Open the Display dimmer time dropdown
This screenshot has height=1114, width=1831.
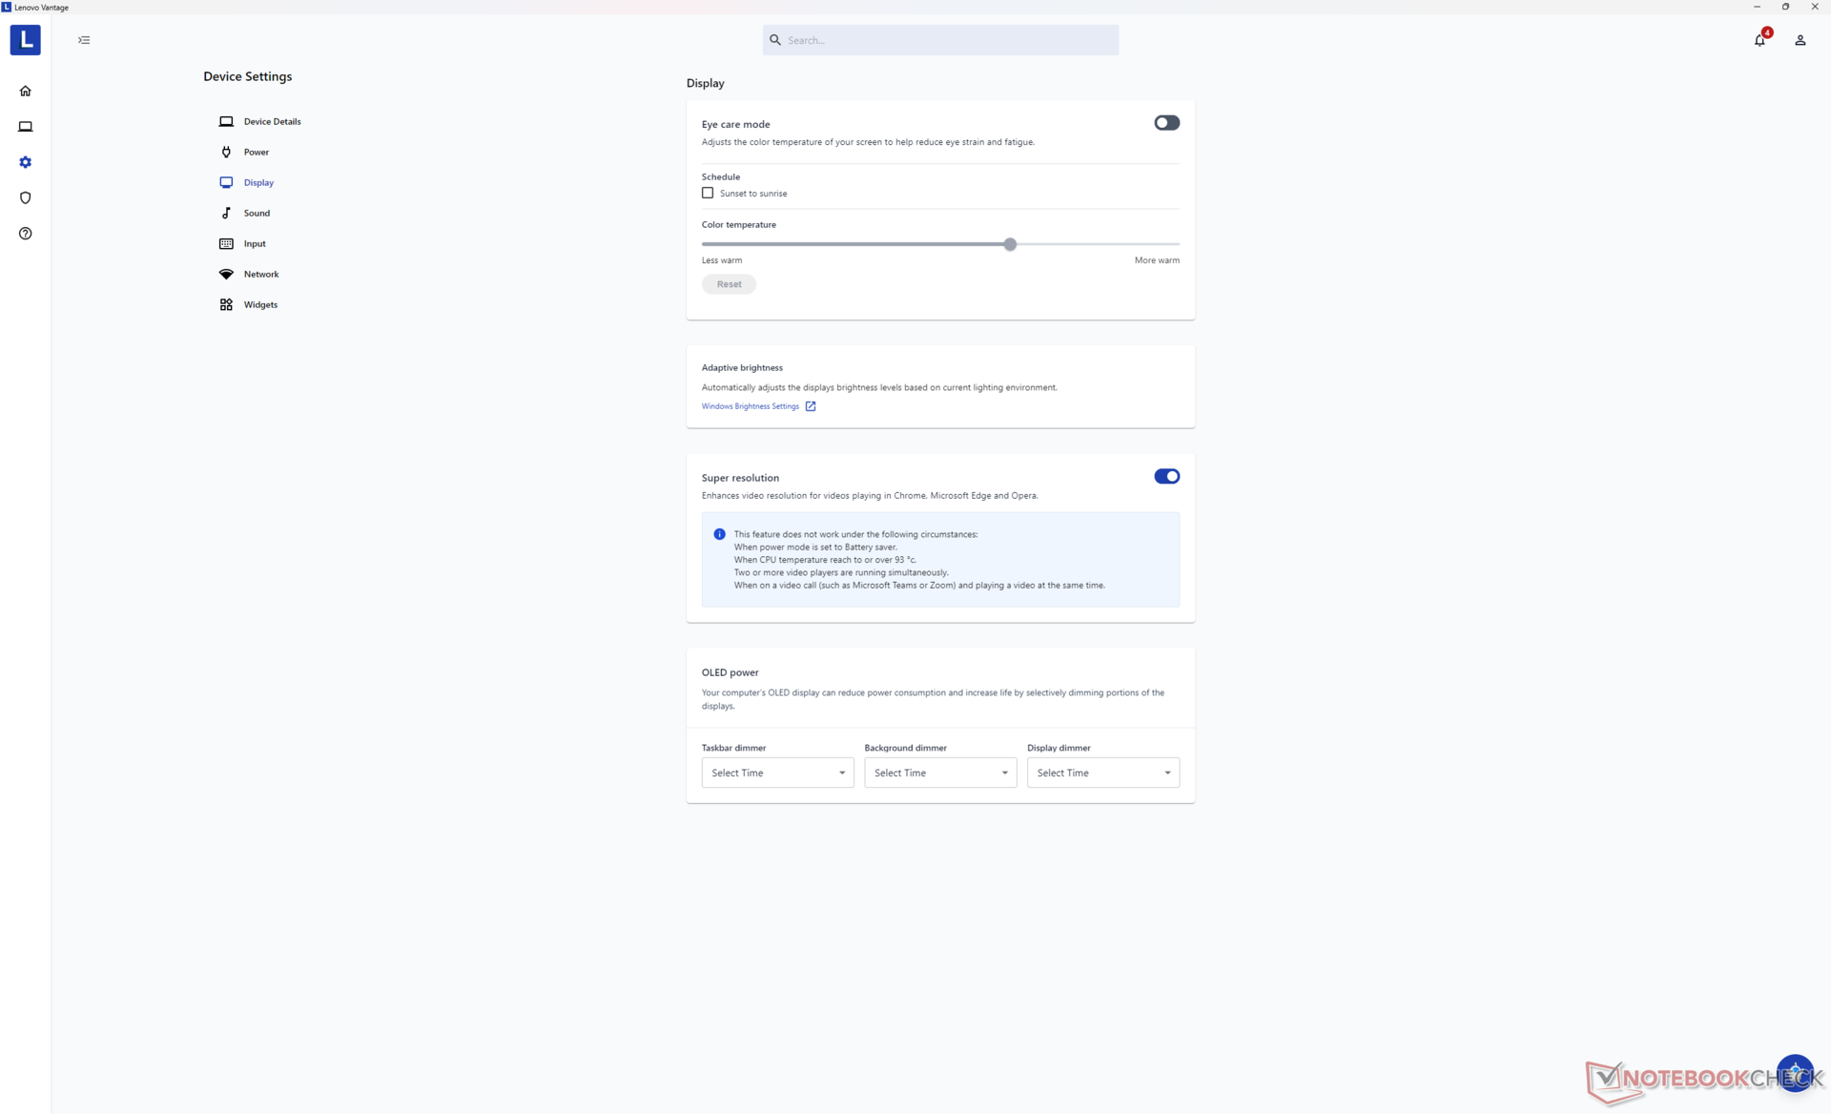[1102, 773]
